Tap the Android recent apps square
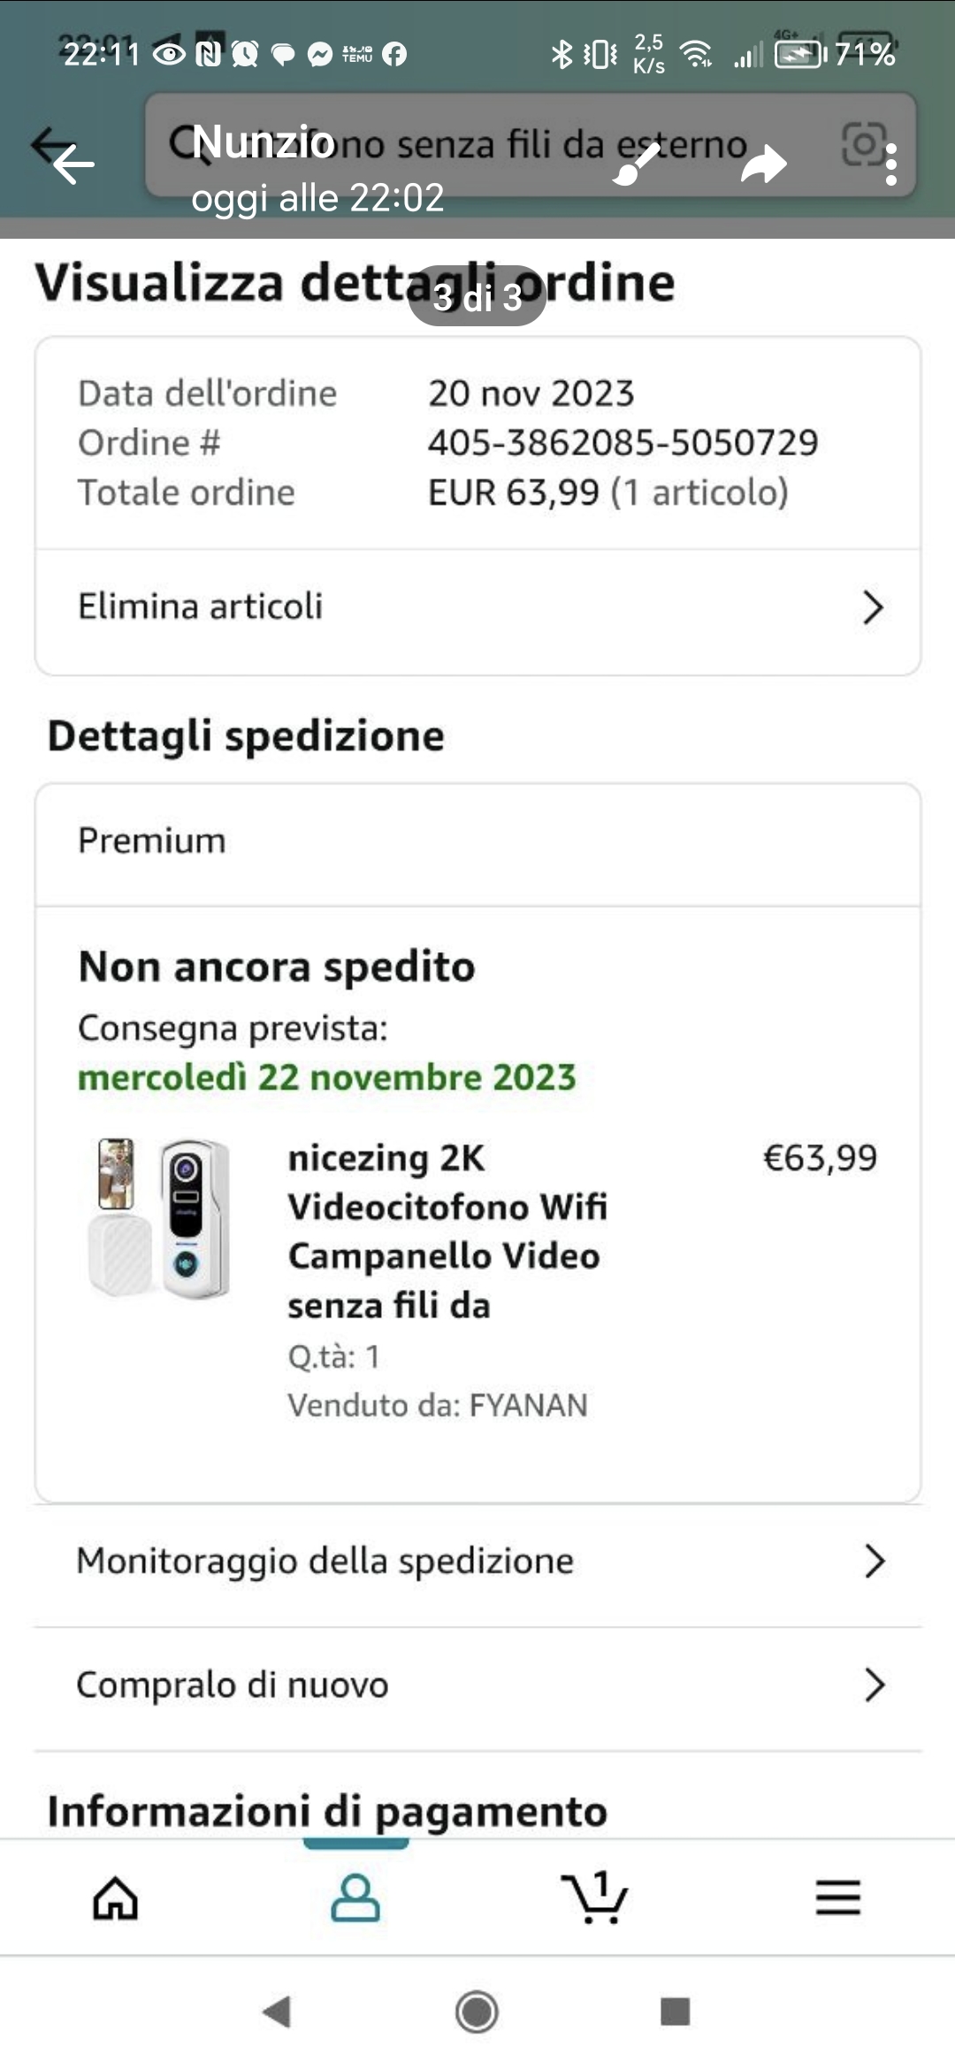 [x=676, y=2012]
